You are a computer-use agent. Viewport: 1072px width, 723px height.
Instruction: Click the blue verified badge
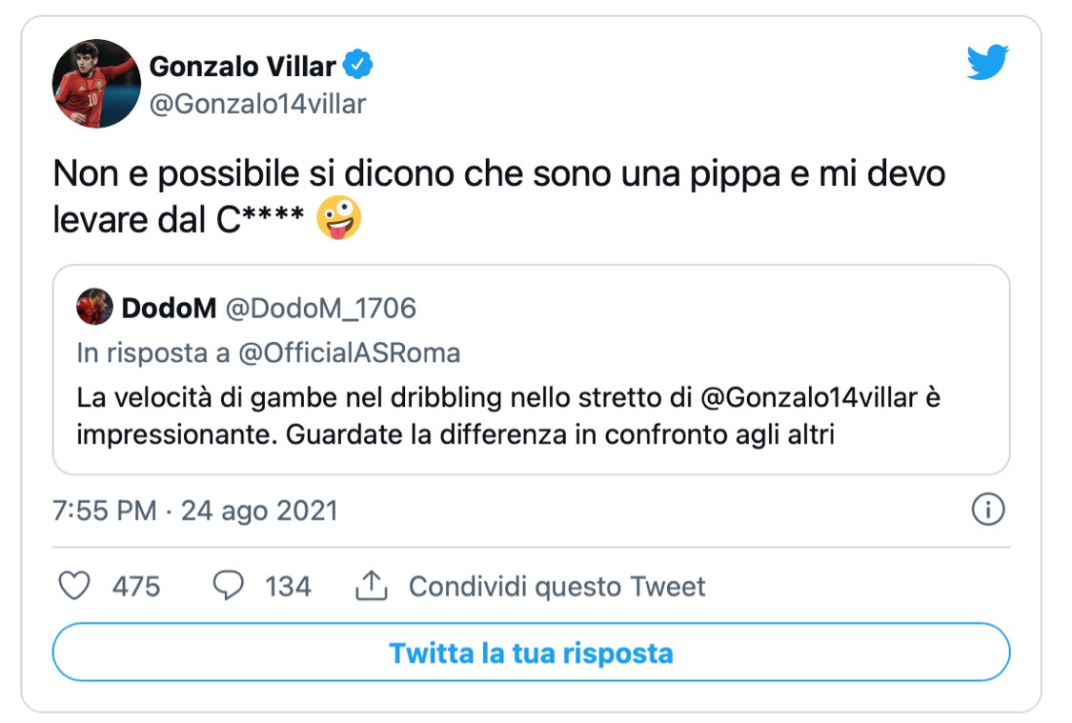tap(358, 67)
